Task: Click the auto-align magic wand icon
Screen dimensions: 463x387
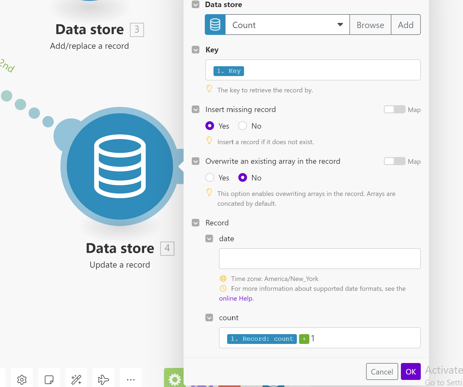Action: (x=76, y=379)
